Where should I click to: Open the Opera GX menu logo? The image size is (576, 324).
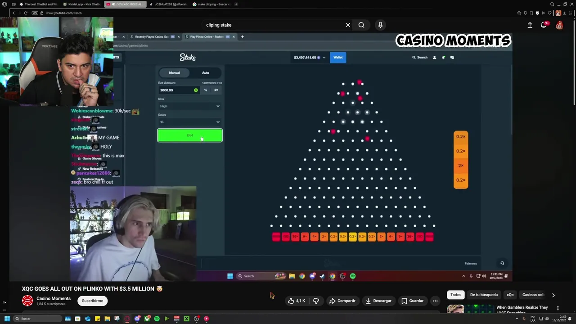[4, 4]
